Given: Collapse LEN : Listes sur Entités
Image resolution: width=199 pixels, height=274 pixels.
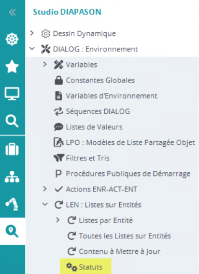Looking at the screenshot, I should tap(45, 204).
